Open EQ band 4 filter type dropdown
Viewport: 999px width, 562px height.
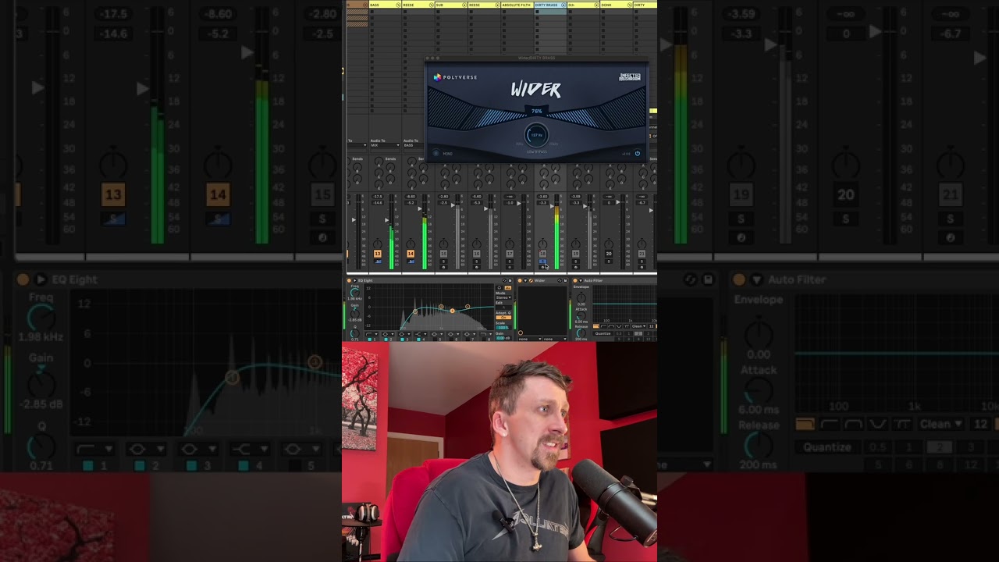[421, 334]
